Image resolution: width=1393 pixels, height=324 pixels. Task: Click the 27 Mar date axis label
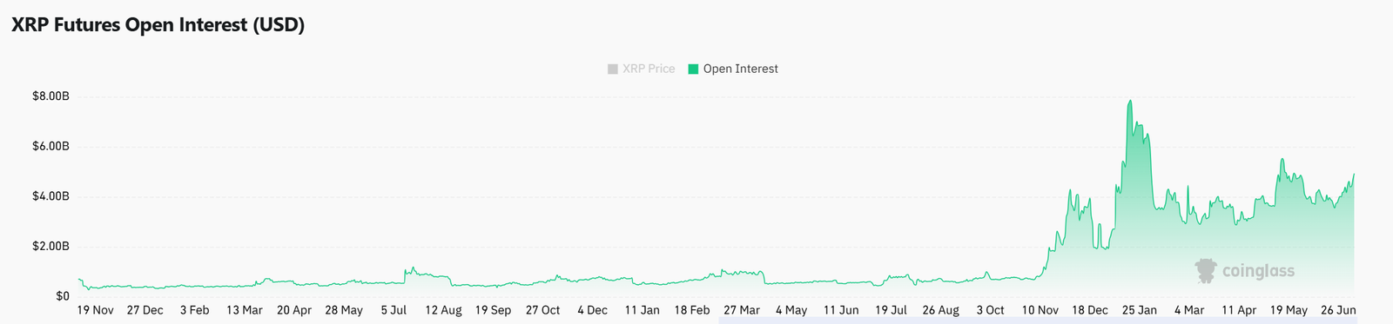click(742, 310)
